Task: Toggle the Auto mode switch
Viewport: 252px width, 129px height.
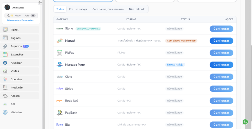Action: (33, 16)
